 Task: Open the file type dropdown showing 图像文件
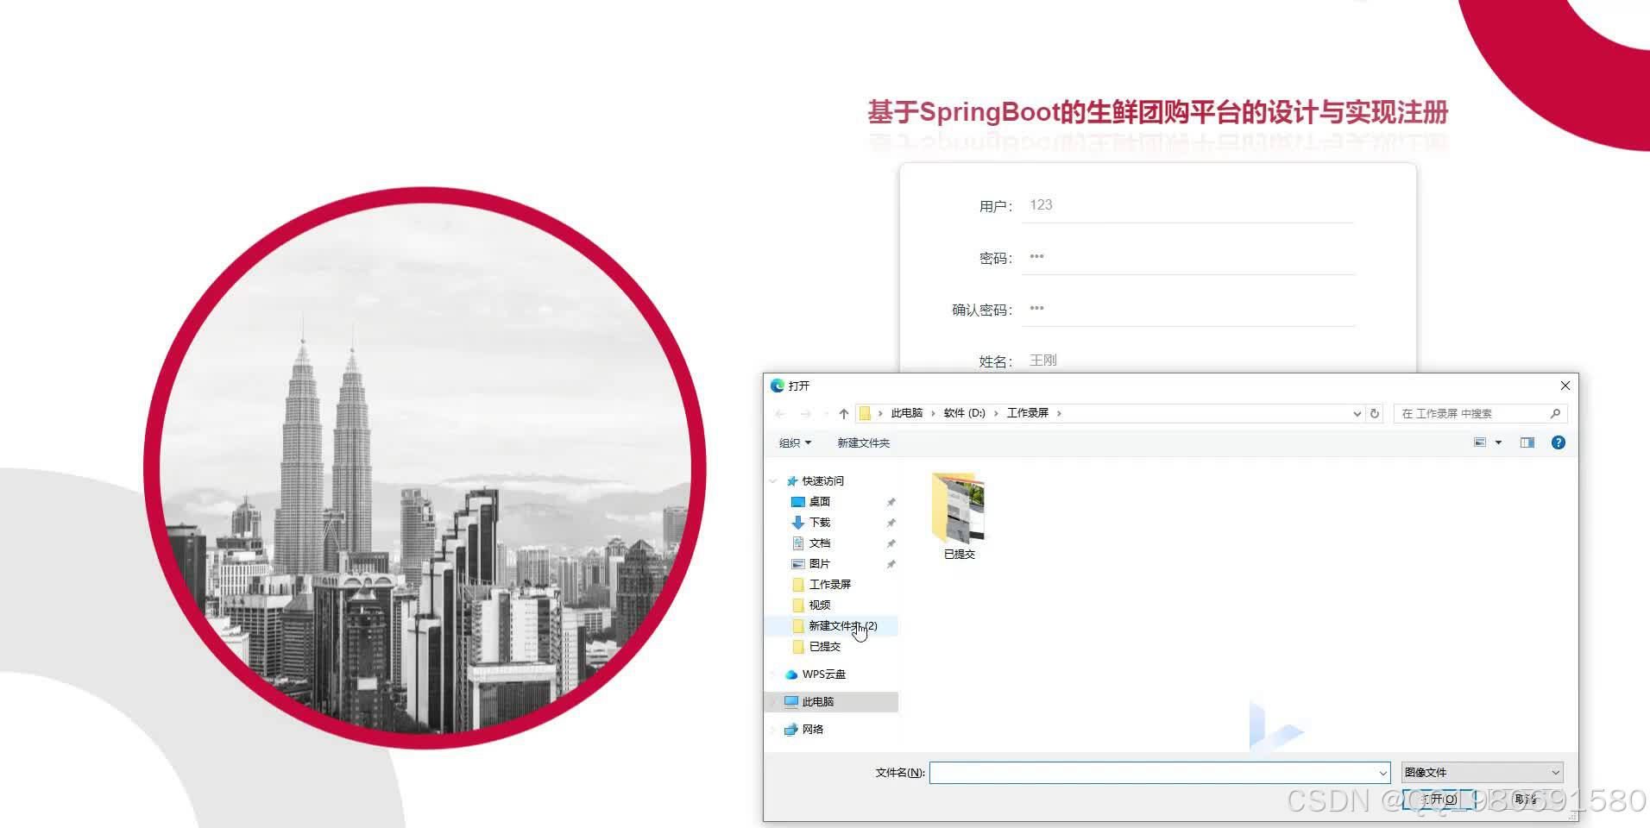(x=1480, y=772)
